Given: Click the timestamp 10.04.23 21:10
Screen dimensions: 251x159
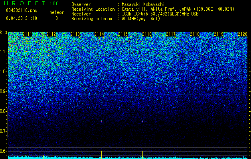Looking at the screenshot, I should [20, 18].
